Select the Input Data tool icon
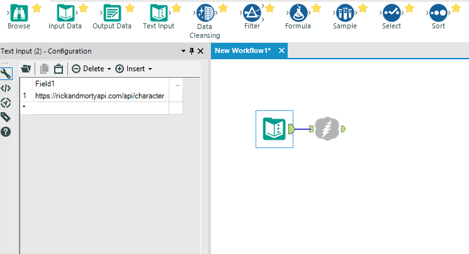Image resolution: width=469 pixels, height=254 pixels. pyautogui.click(x=65, y=13)
